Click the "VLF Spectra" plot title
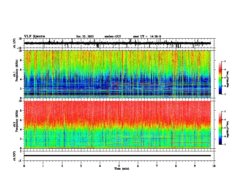Image resolution: width=241 pixels, height=186 pixels. 34,36
